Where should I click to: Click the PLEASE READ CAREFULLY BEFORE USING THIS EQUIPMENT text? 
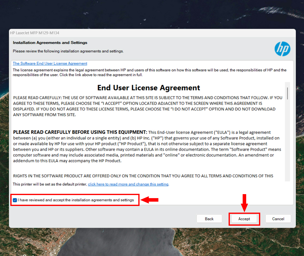[80, 132]
